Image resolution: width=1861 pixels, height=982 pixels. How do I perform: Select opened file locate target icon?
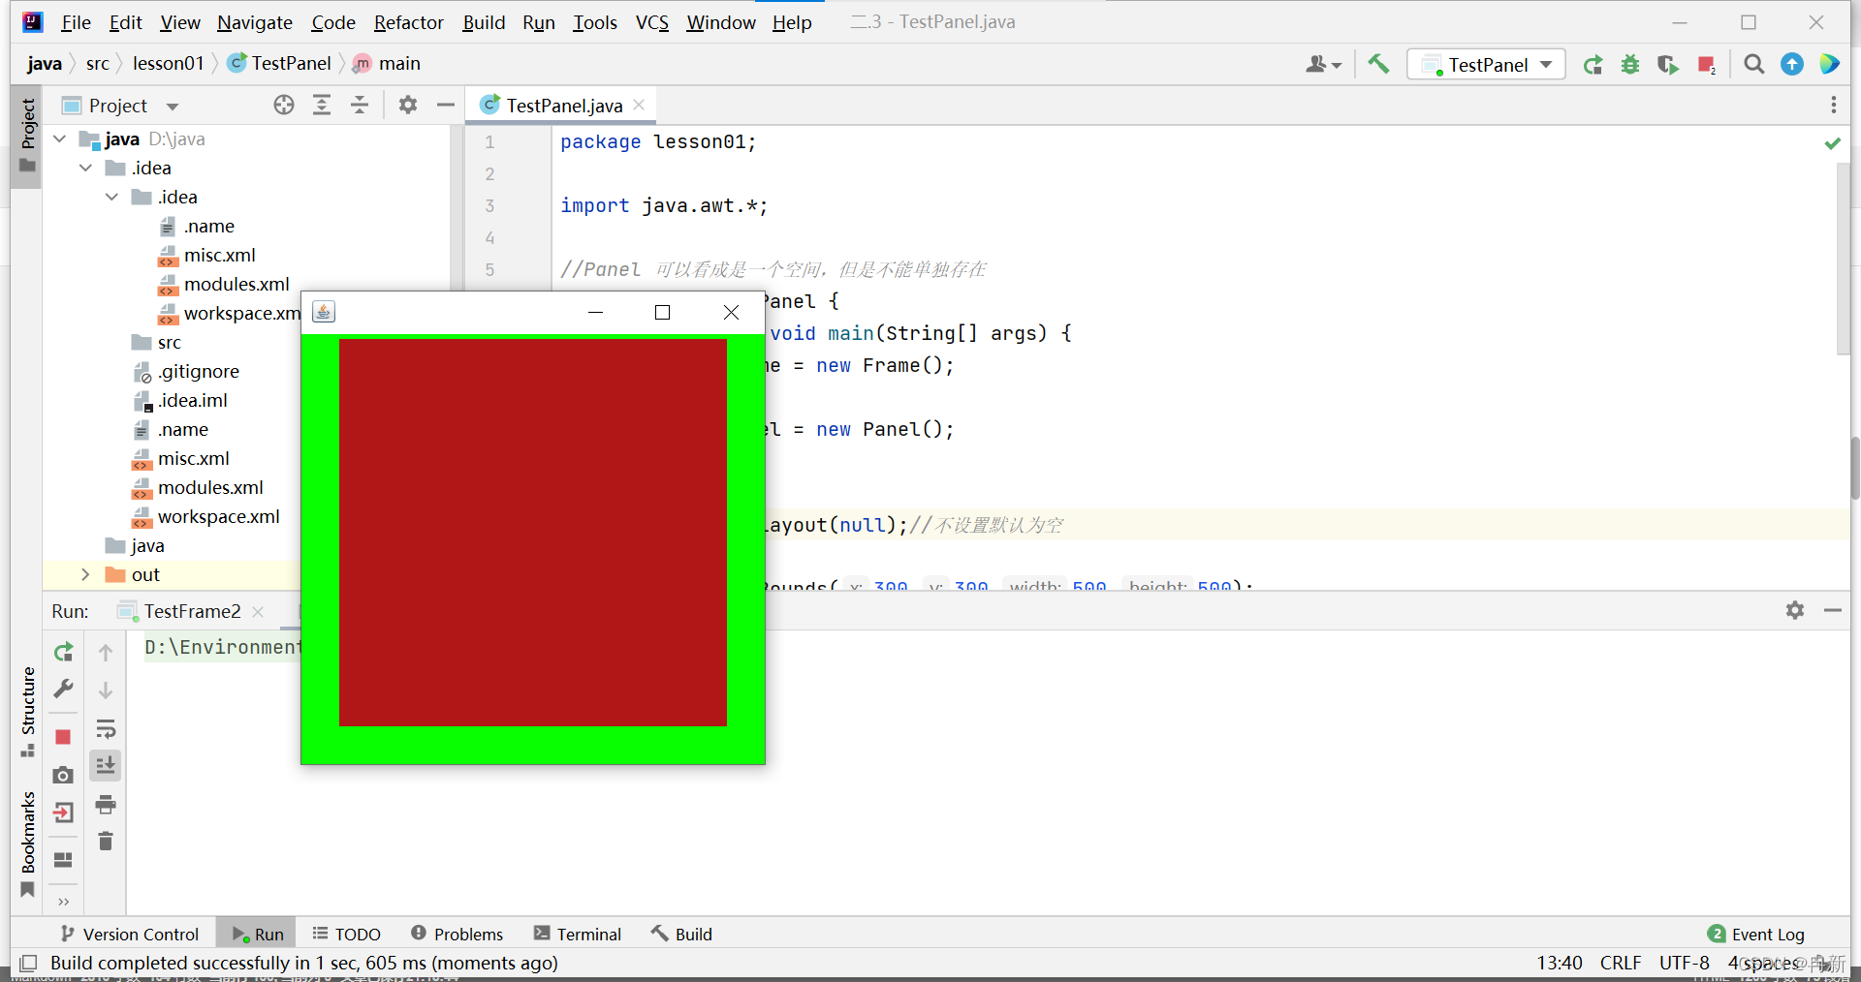tap(284, 106)
